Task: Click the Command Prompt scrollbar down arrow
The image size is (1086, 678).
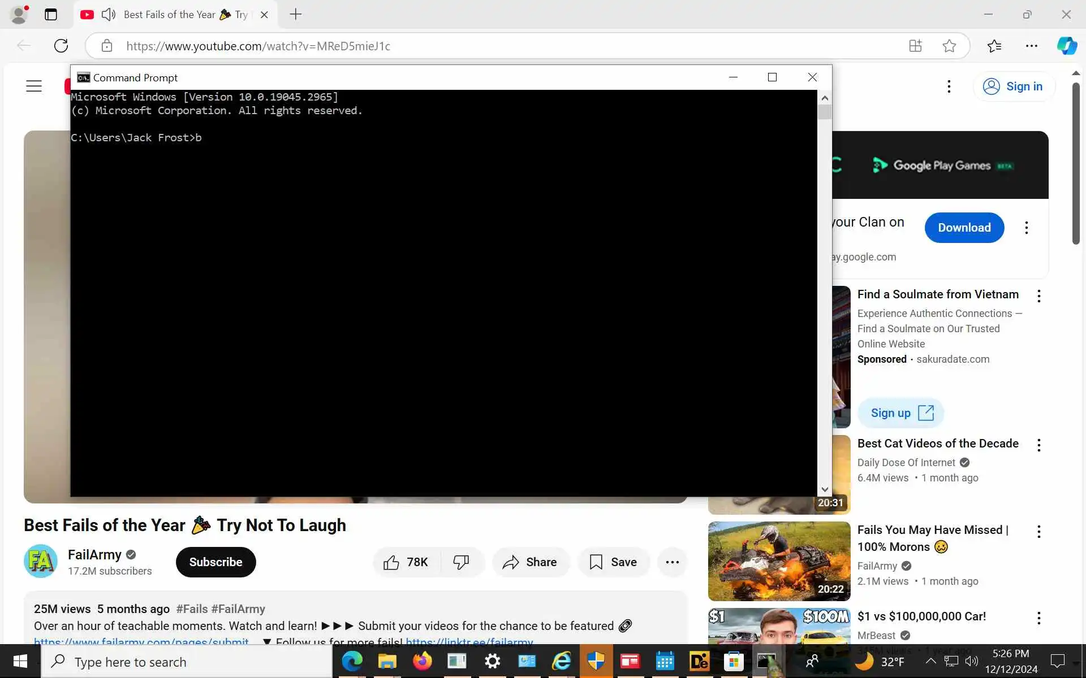Action: (825, 489)
